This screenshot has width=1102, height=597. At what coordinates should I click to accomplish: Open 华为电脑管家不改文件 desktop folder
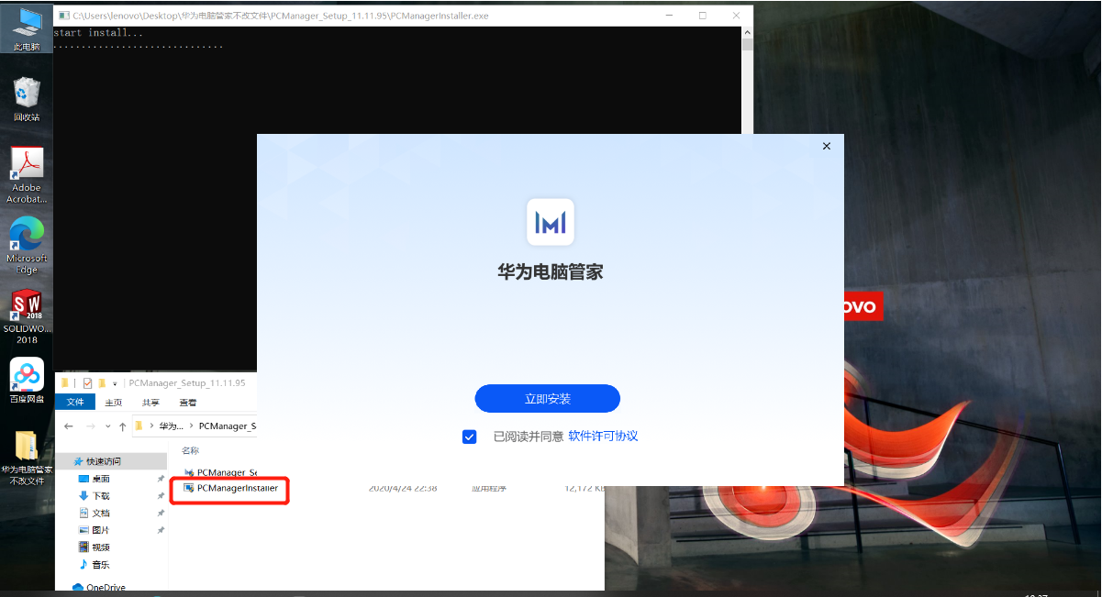click(27, 457)
